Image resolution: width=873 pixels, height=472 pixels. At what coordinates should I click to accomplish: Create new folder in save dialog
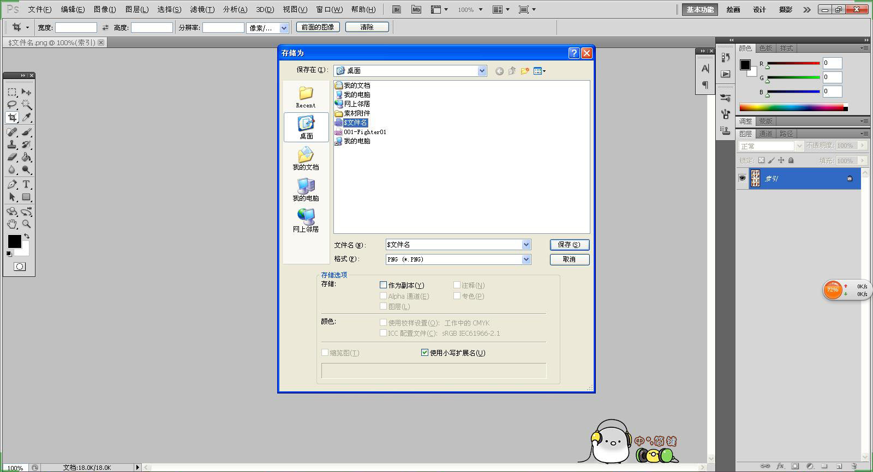[525, 71]
